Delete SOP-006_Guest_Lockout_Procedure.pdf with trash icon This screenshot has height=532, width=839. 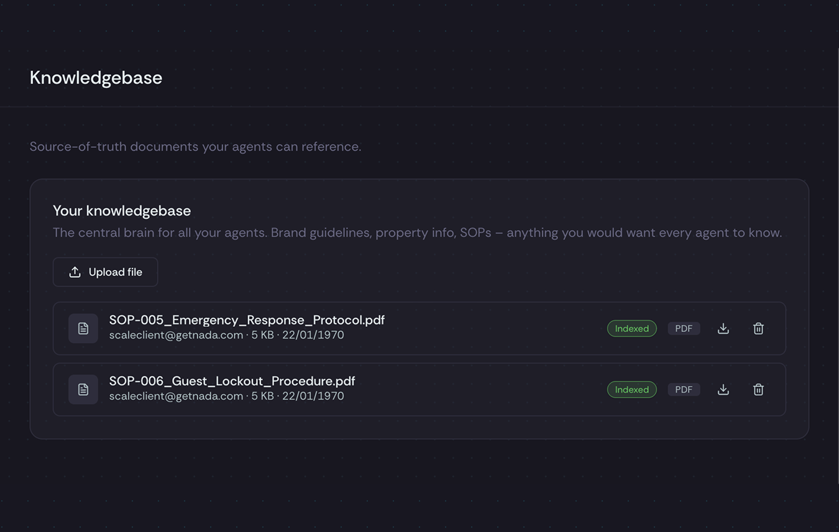(758, 390)
